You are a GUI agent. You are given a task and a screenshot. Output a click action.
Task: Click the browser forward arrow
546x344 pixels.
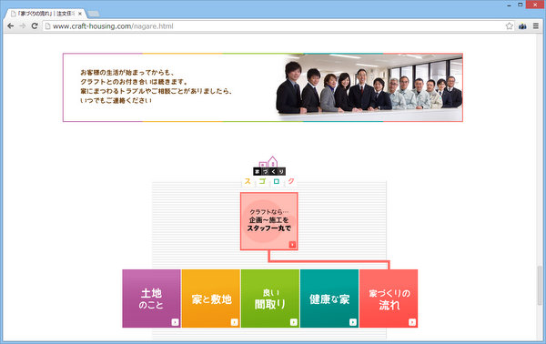(x=23, y=26)
